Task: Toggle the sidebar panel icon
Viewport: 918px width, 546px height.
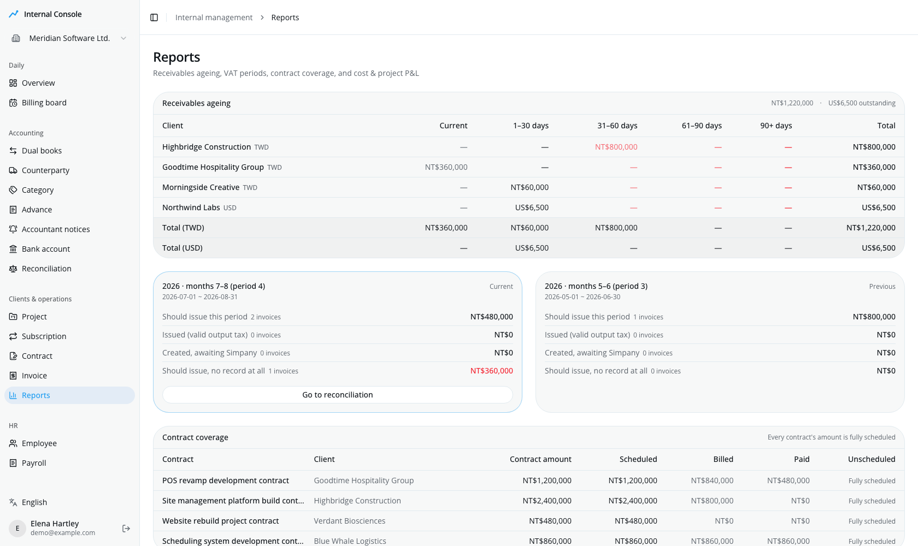Action: (x=154, y=17)
